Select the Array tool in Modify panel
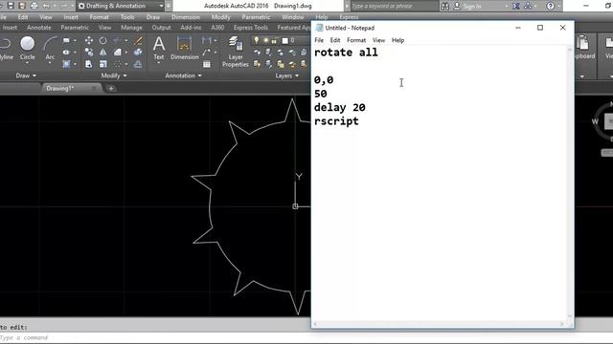613x344 pixels. 117,64
